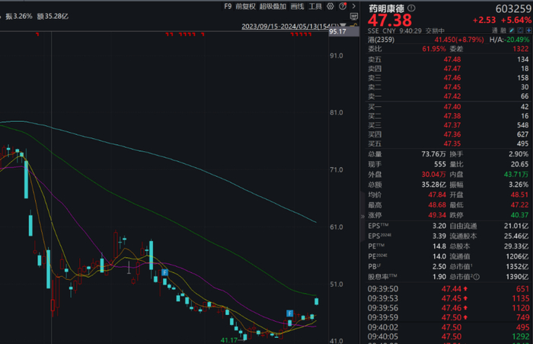Click the first F marker on the candlestick chart

click(164, 272)
